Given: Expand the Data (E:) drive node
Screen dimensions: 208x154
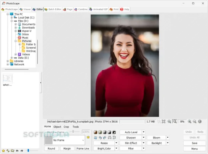Looking at the screenshot, I should pos(12,57).
